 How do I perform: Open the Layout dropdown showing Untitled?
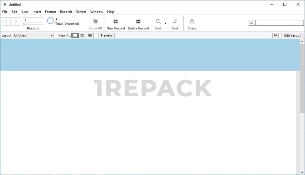click(x=34, y=35)
